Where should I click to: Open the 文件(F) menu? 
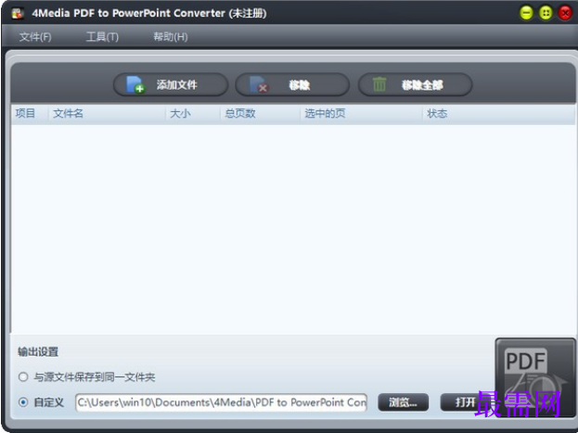click(x=35, y=37)
